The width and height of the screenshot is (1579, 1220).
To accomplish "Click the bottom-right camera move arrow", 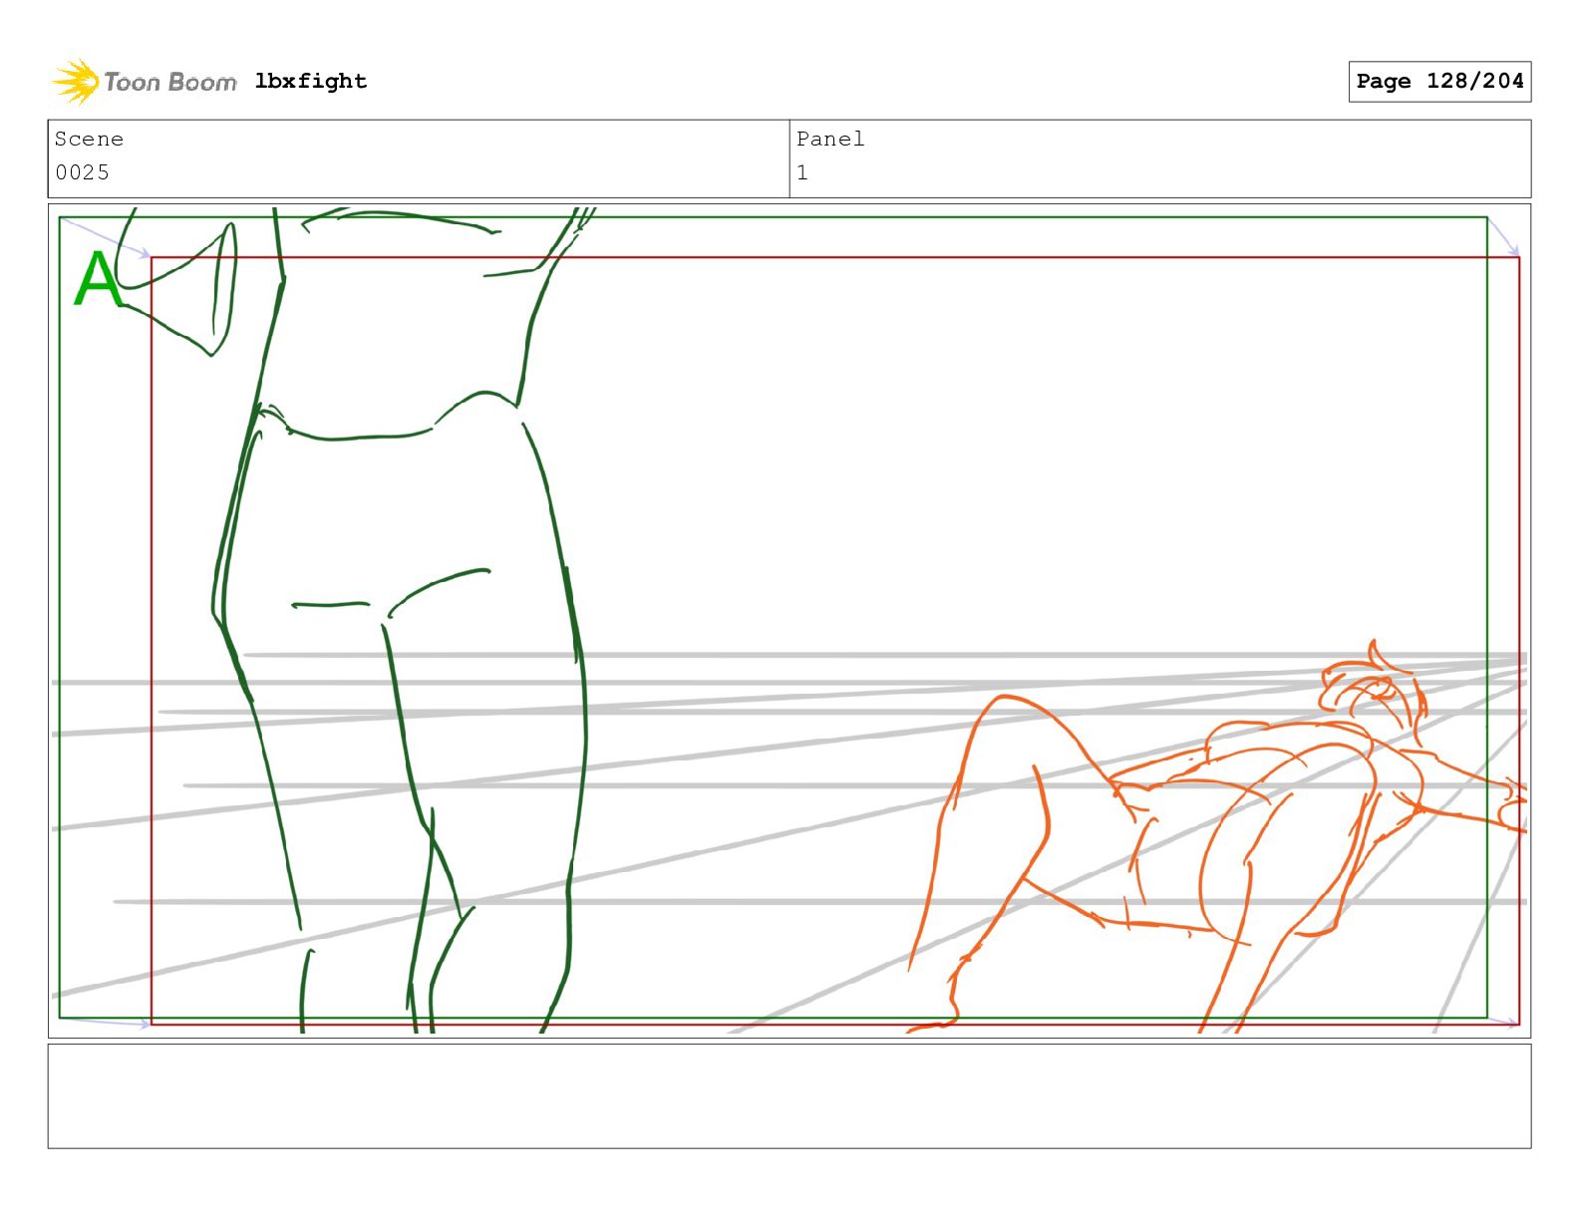I will tap(1503, 1021).
